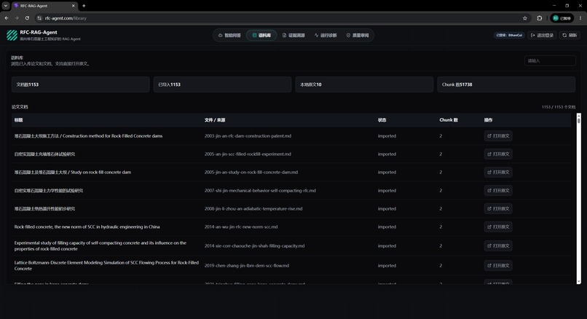Focus the library search input field
The image size is (587, 319).
(x=550, y=60)
